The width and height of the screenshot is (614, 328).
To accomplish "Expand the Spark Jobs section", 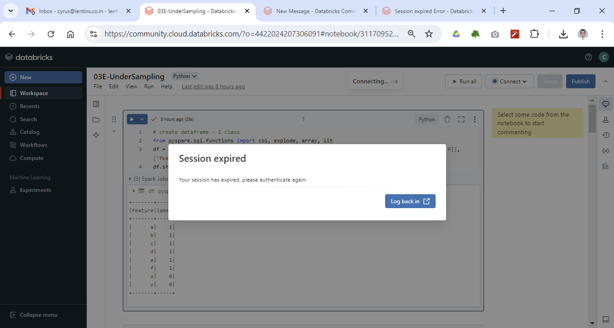I will tap(130, 179).
